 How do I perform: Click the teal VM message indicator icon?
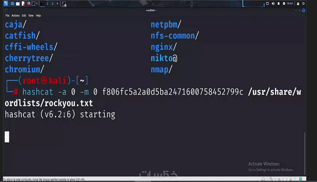click(x=301, y=179)
